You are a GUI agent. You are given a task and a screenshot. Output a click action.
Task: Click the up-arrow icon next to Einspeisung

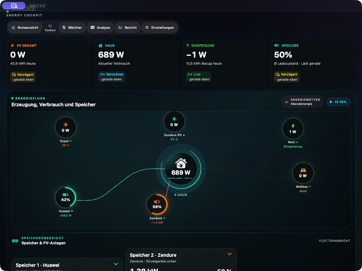coord(188,46)
